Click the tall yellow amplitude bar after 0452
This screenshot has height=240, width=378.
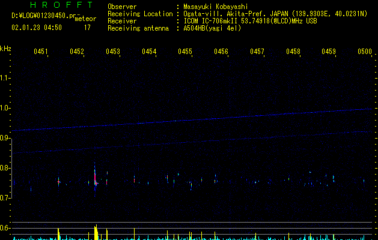pyautogui.click(x=96, y=232)
